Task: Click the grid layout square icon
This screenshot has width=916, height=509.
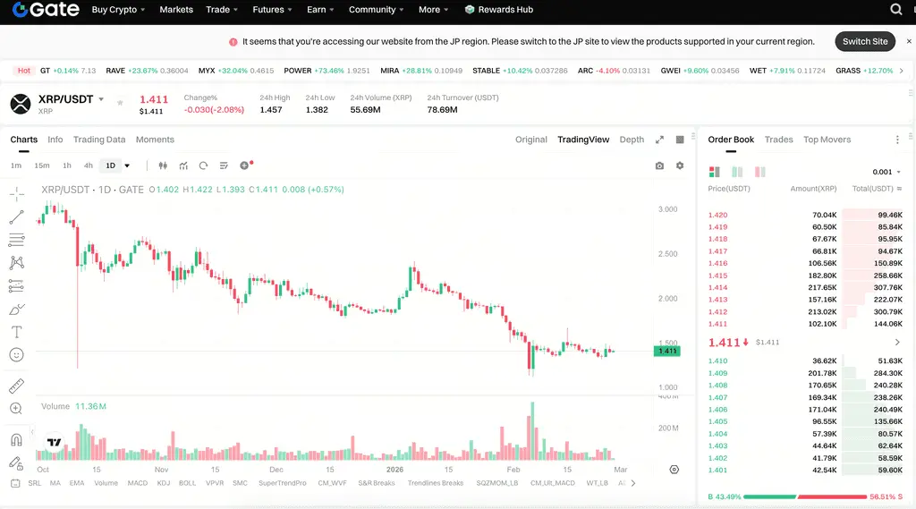Action: [680, 140]
